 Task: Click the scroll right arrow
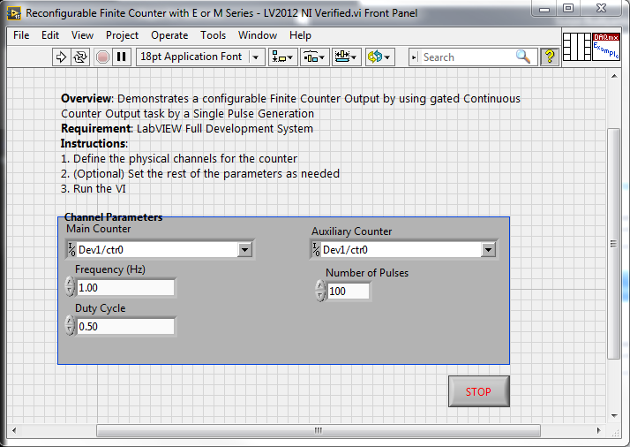[x=598, y=430]
